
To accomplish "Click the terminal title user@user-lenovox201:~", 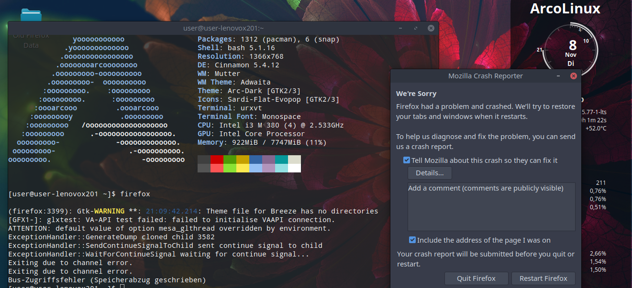I will (x=223, y=29).
